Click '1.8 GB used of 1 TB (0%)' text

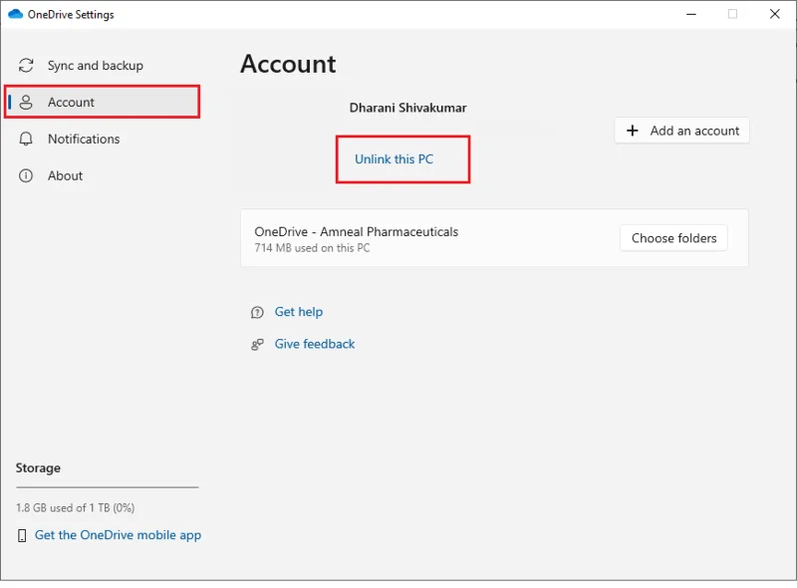76,508
